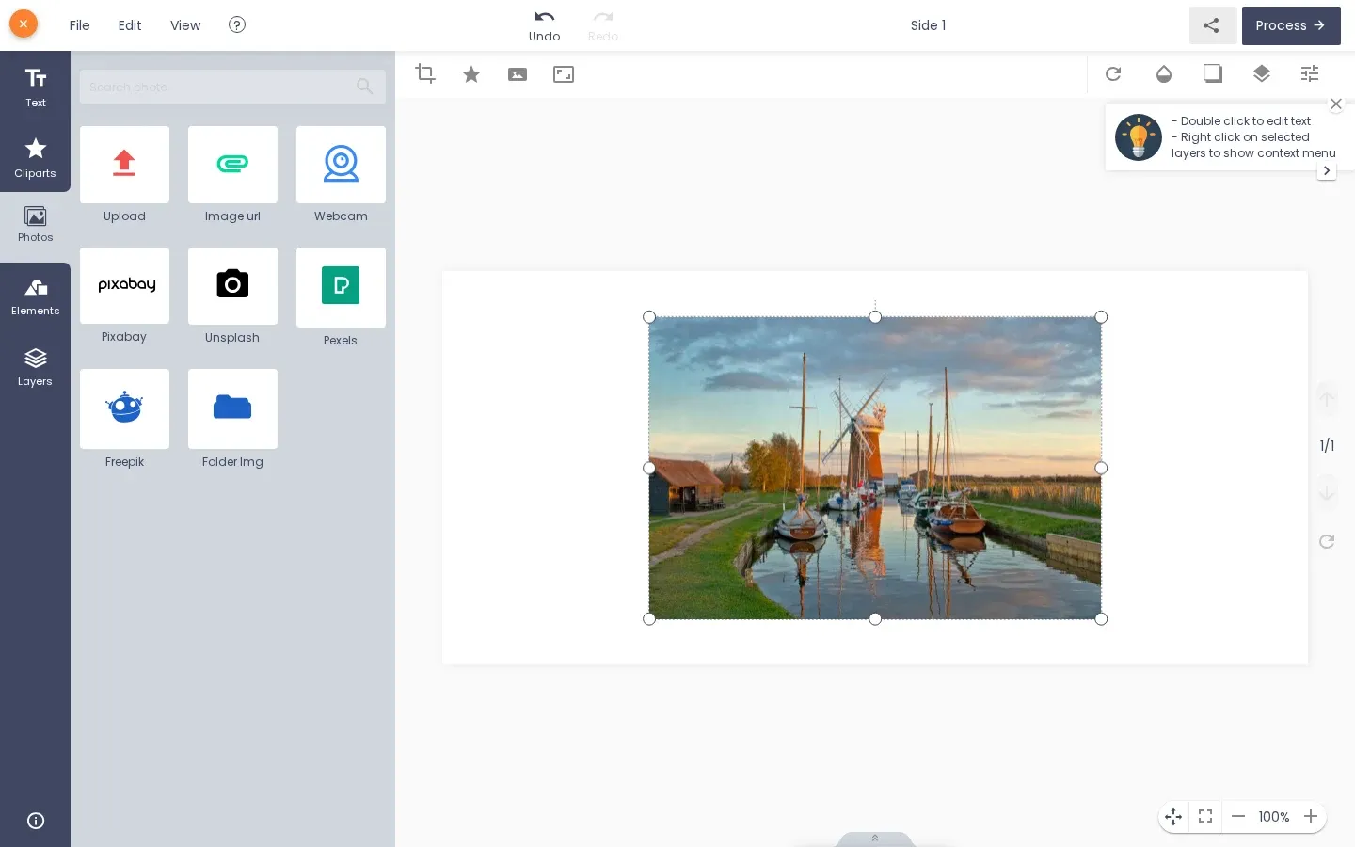Expand the tips panel chevron

(1327, 170)
